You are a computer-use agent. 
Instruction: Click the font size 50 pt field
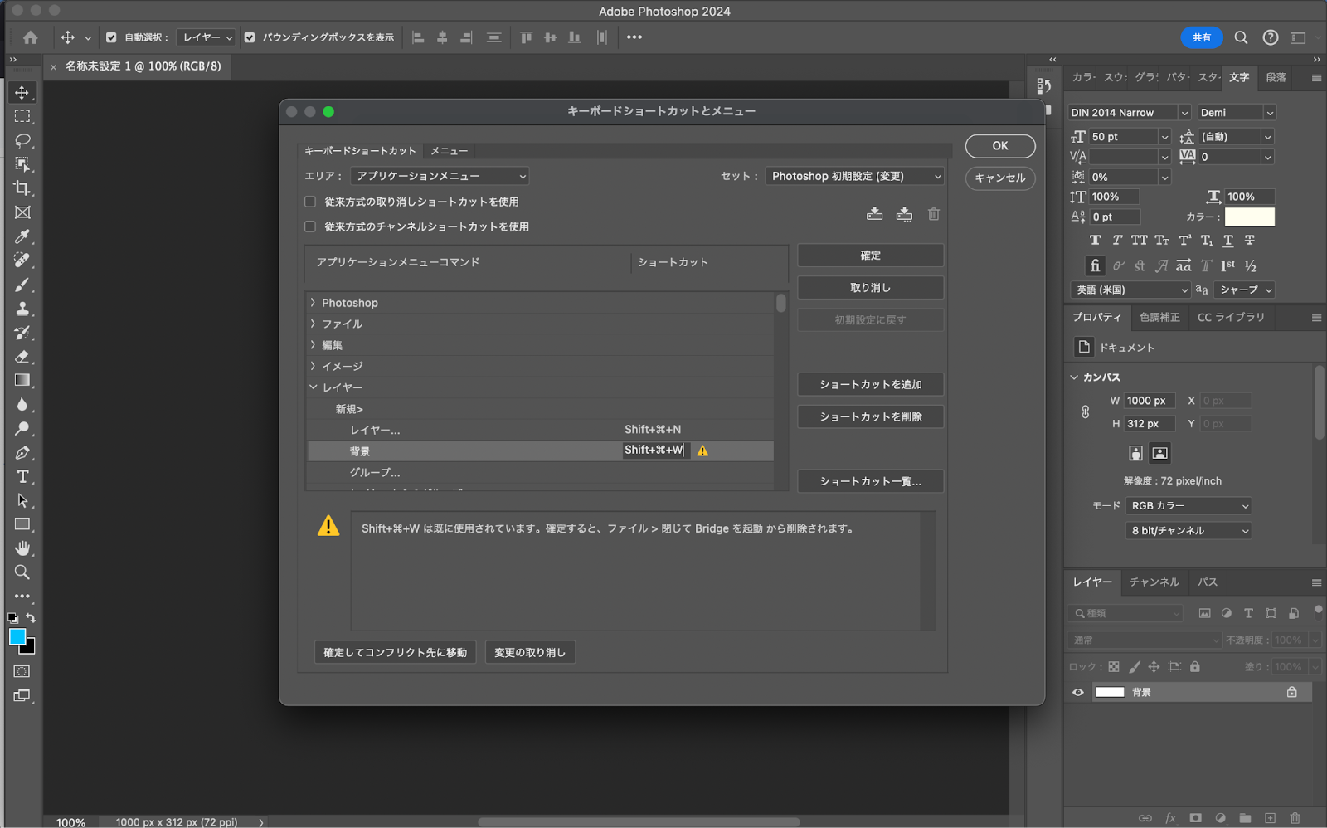tap(1123, 136)
